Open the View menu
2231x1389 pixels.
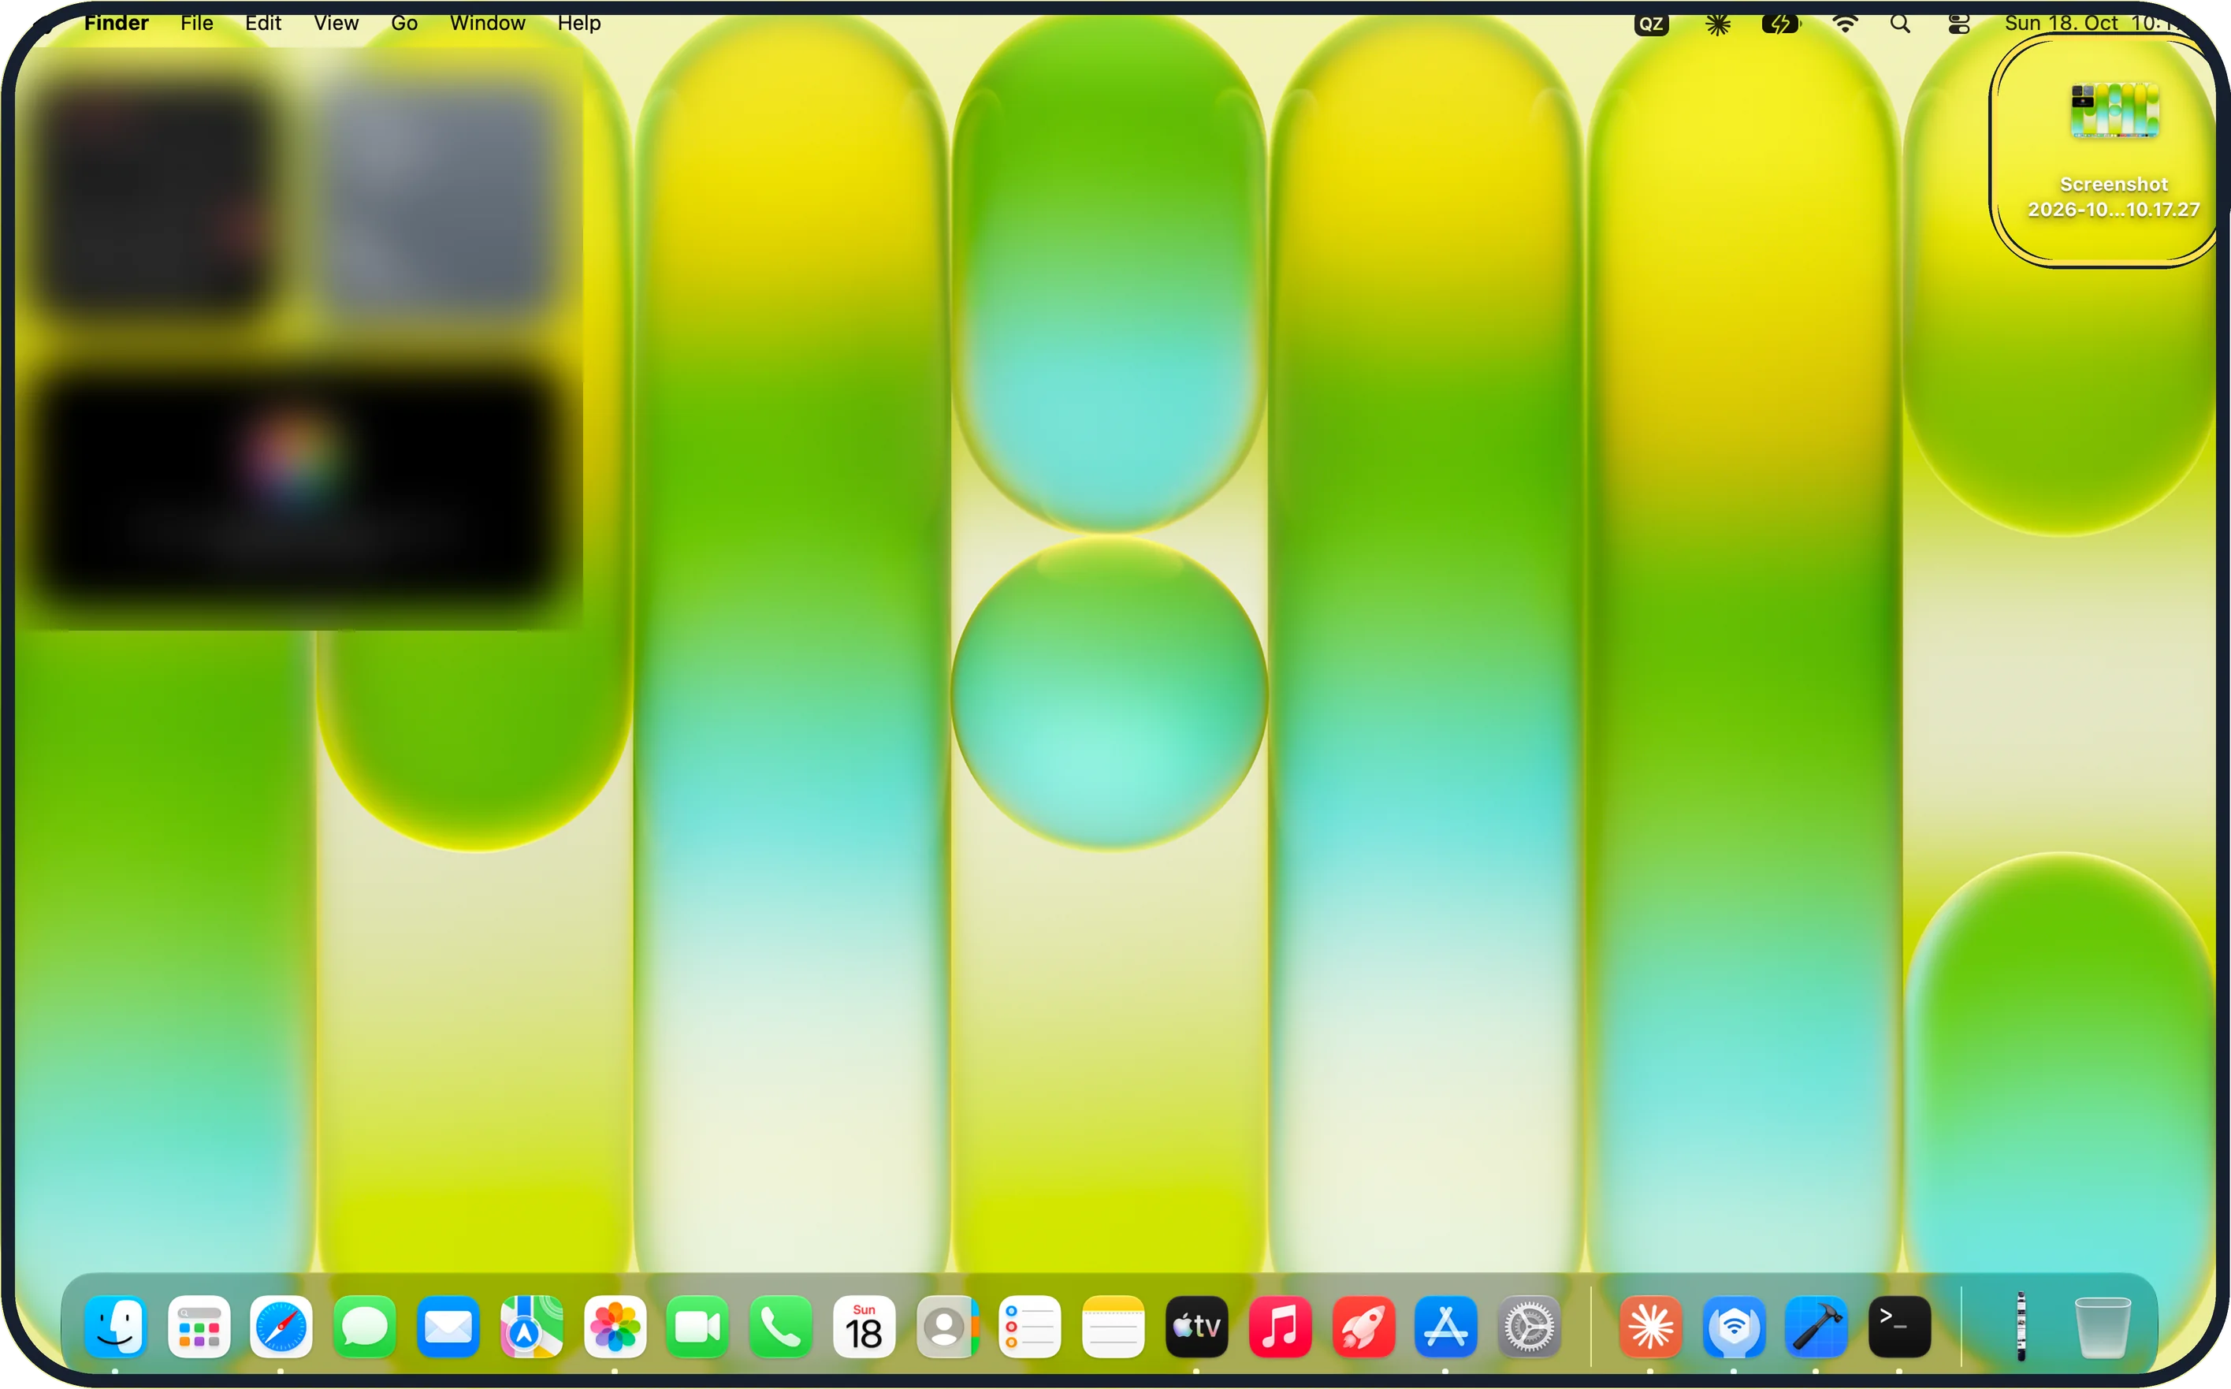click(336, 23)
